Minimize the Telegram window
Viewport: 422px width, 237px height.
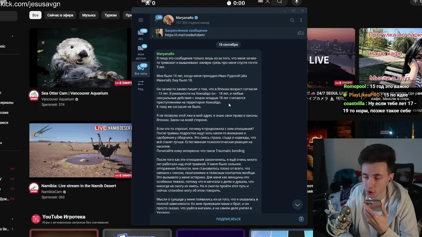(285, 11)
